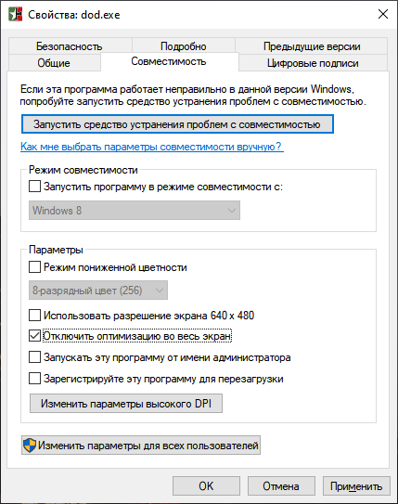Close the dod.exe properties dialog
The image size is (398, 504).
(x=383, y=14)
